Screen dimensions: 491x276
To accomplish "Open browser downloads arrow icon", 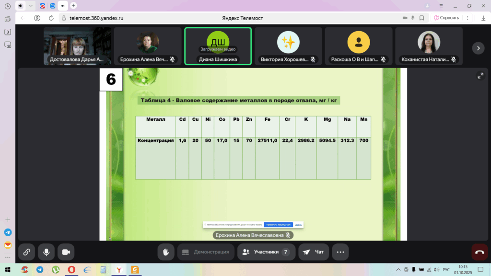I will [483, 18].
